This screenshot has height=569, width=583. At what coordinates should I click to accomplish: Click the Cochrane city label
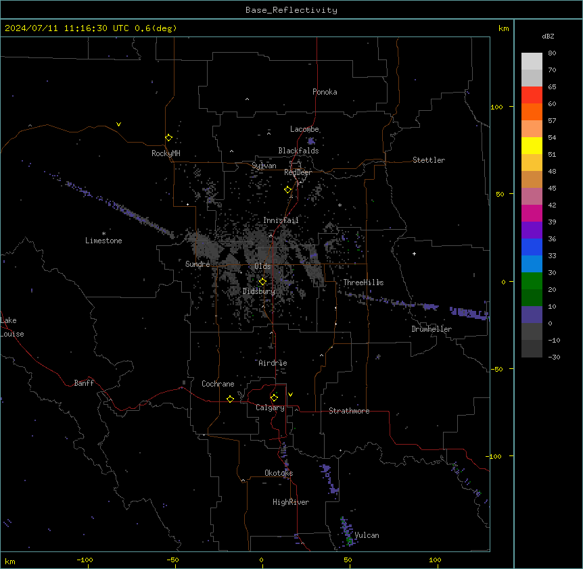[218, 384]
